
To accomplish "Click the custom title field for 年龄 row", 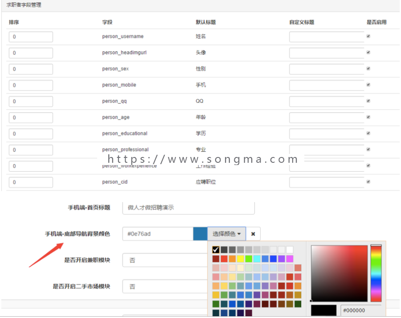I will tap(327, 118).
